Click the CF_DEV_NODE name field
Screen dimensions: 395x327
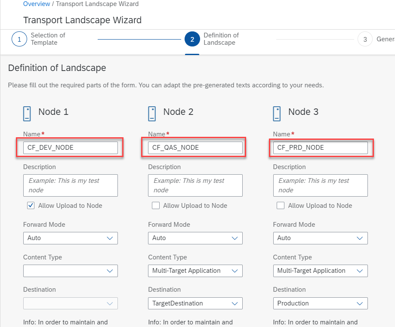pyautogui.click(x=70, y=148)
